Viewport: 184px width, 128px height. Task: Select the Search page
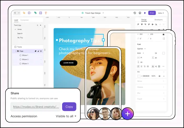(20, 33)
